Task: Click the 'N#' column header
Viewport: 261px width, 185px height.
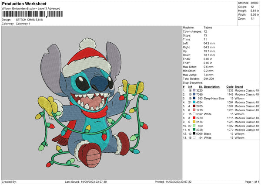Action: [190, 87]
